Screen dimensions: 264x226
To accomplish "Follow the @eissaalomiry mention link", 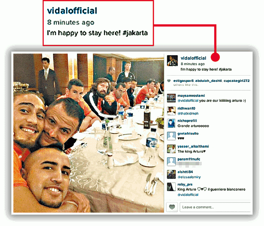I will pyautogui.click(x=189, y=177).
